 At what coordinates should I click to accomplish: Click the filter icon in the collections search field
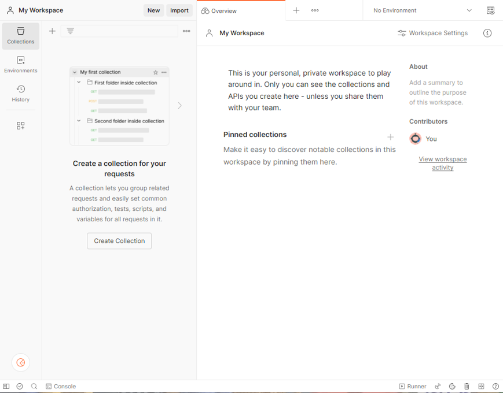click(x=70, y=31)
